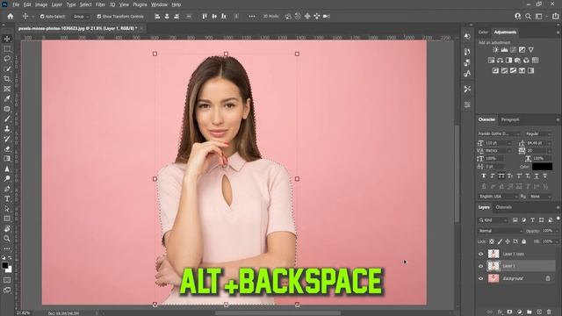This screenshot has width=562, height=316.
Task: Open the File menu
Action: click(16, 4)
